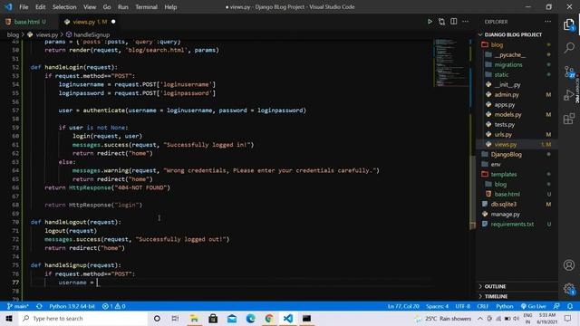
Task: Open the Run and Debug activity icon
Action: pos(569,95)
